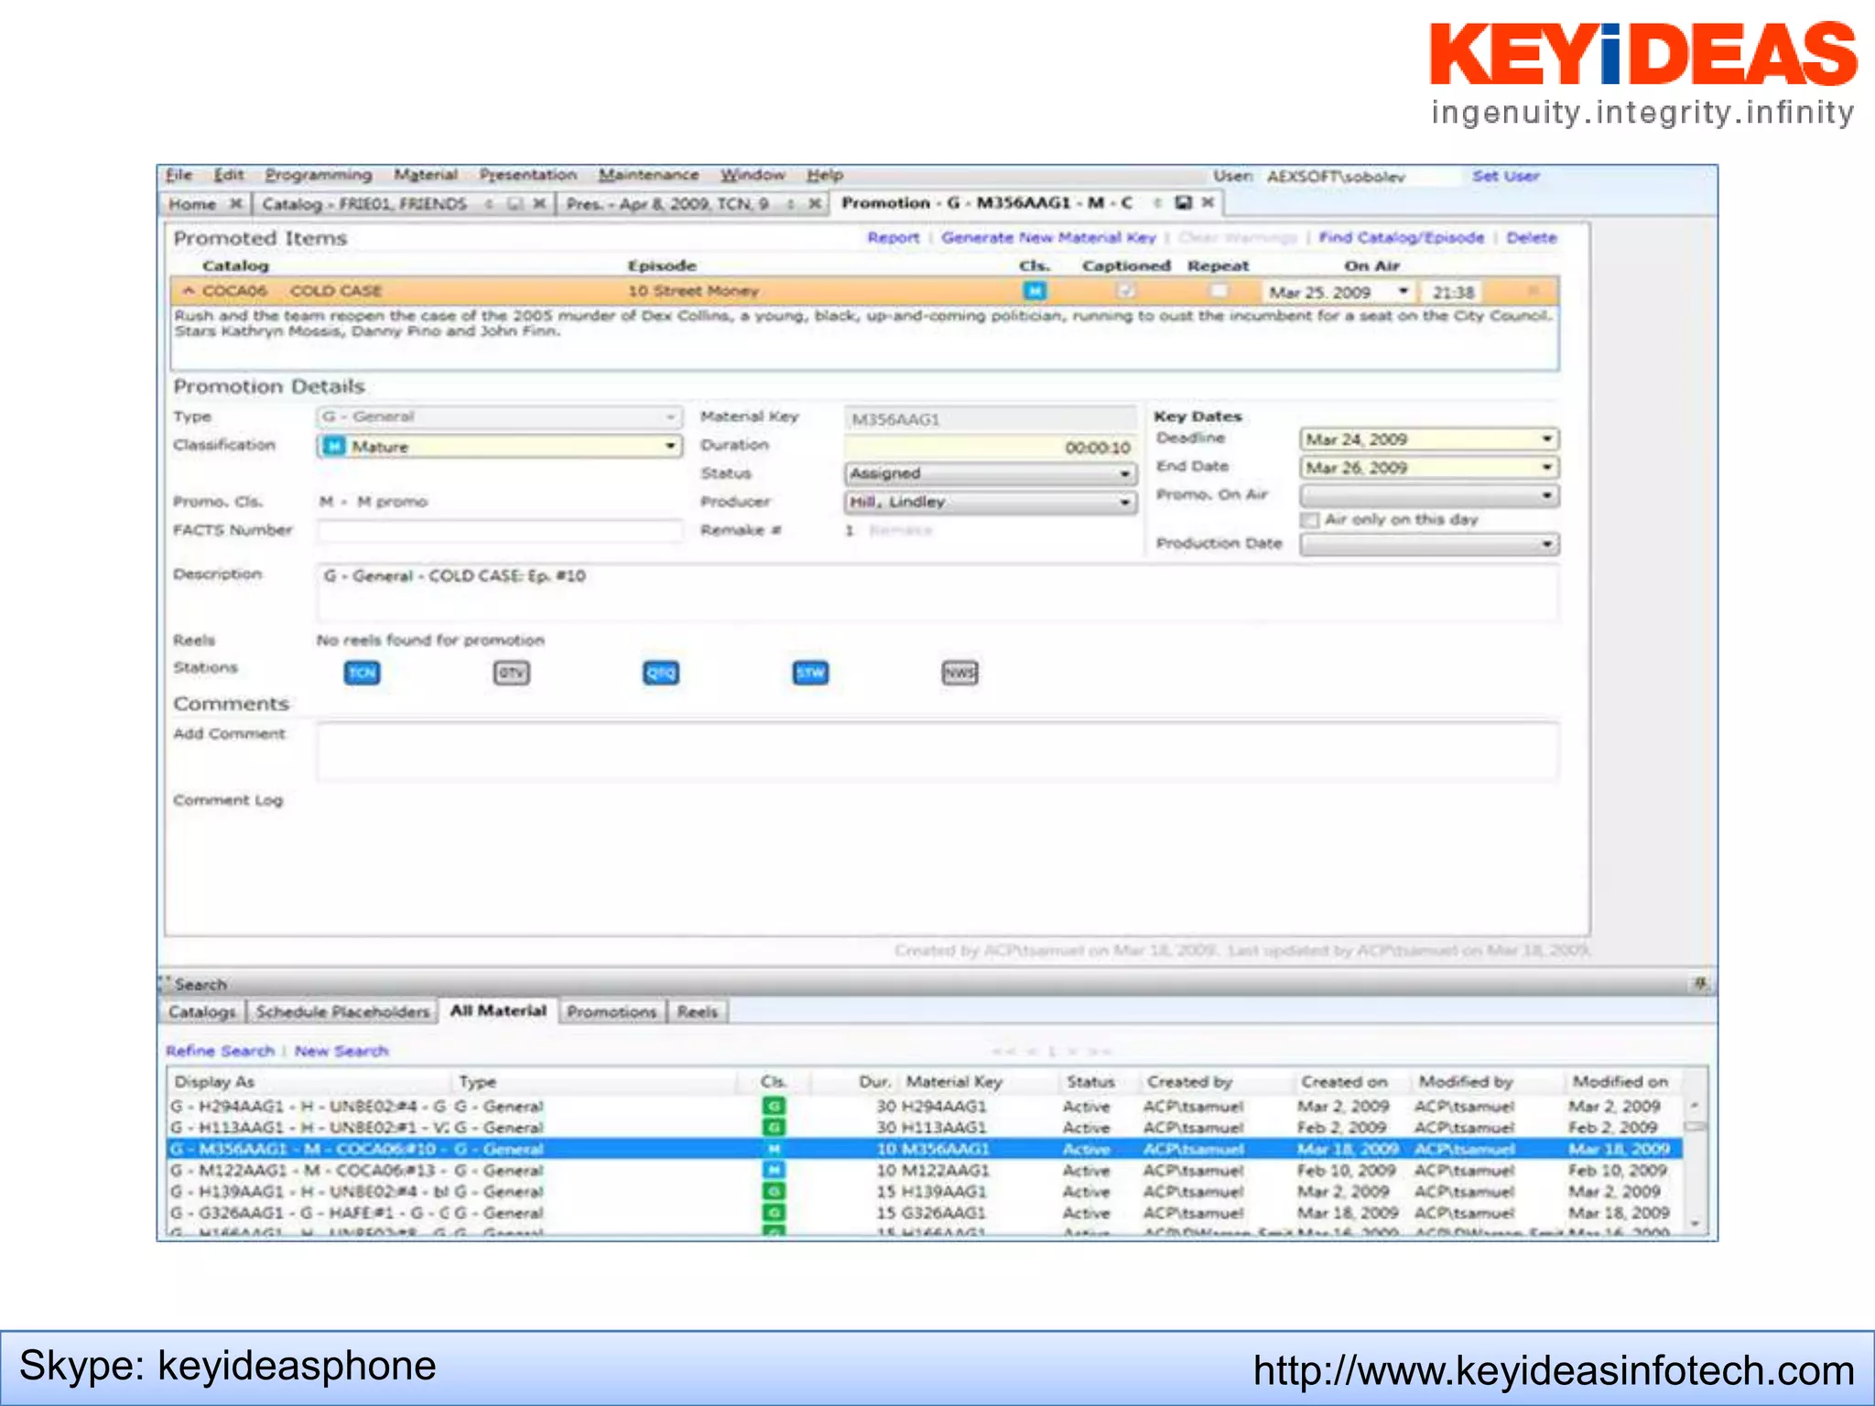Click the M class icon for M122AAG1
Image resolution: width=1875 pixels, height=1406 pixels.
[x=774, y=1170]
